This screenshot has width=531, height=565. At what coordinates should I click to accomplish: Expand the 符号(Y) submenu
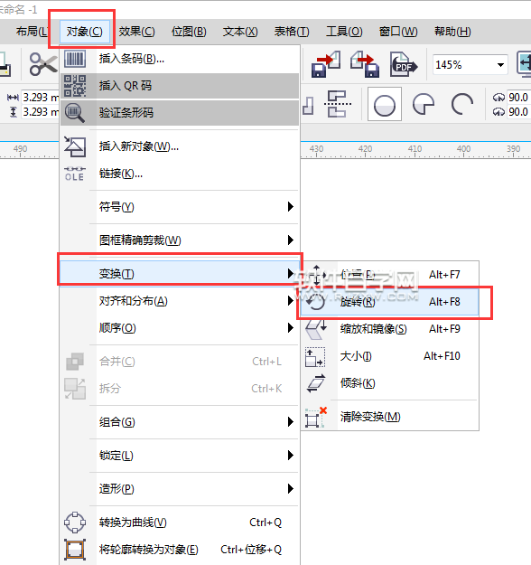coord(180,207)
